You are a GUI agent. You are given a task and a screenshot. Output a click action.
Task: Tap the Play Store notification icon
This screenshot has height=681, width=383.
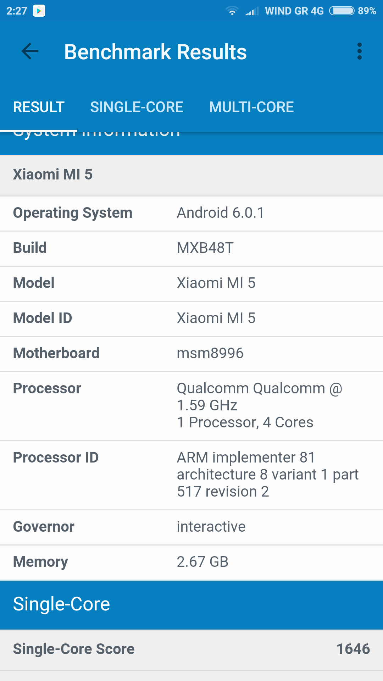[39, 11]
